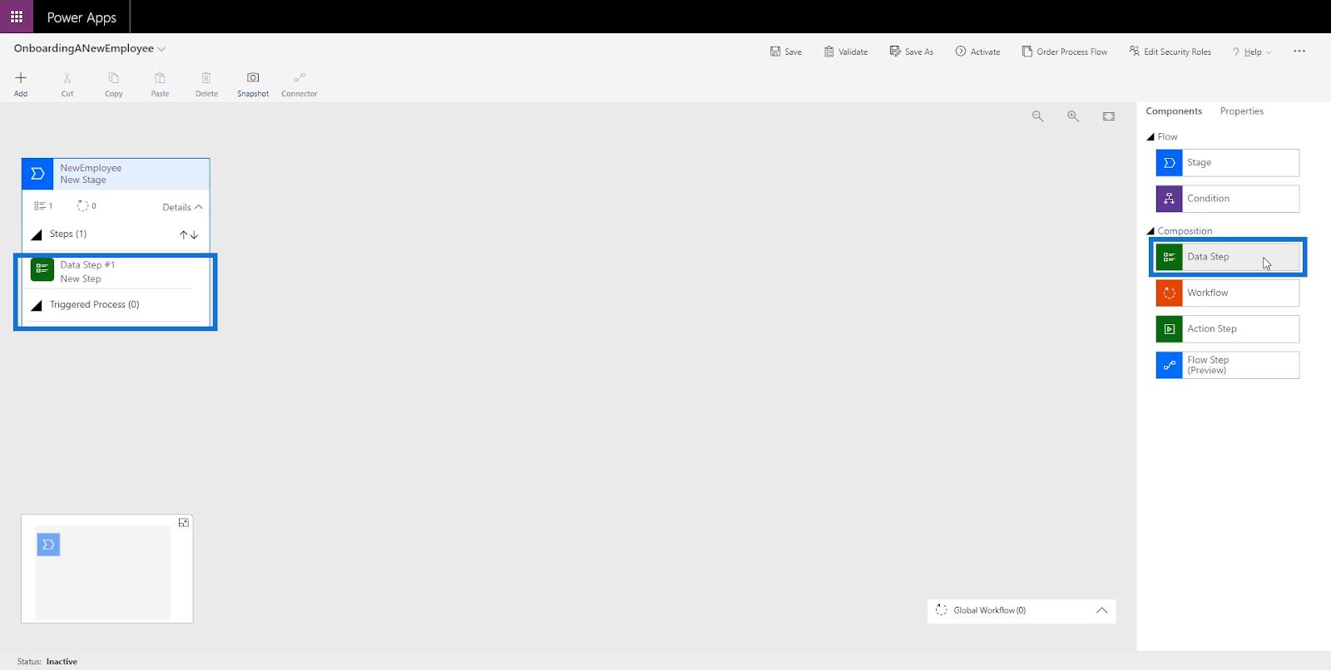Open the Help dropdown

1252,52
